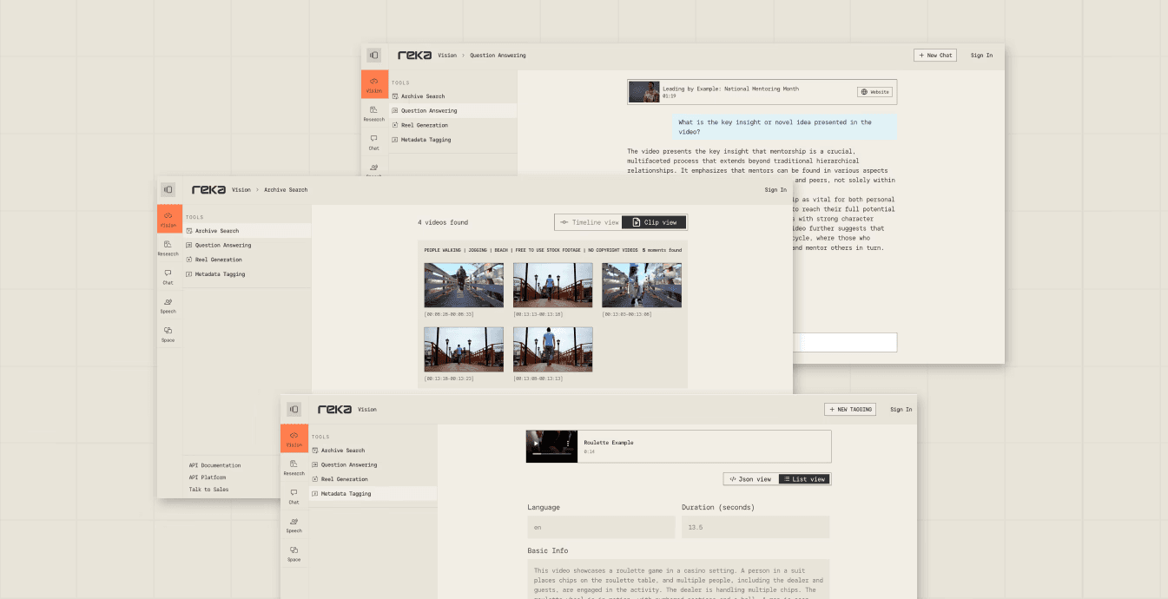Open Question Answering in Archive Search window
This screenshot has height=599, width=1168.
click(247, 245)
